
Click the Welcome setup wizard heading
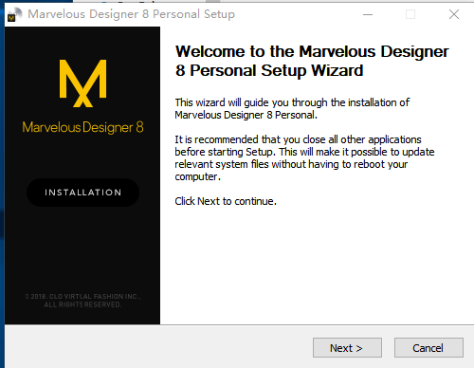click(x=312, y=61)
